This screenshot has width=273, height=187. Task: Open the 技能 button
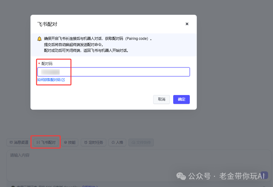70,143
